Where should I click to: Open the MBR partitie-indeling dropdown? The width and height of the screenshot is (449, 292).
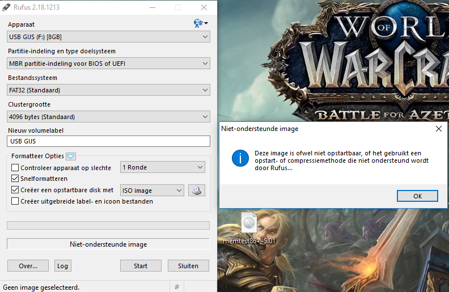coord(108,64)
